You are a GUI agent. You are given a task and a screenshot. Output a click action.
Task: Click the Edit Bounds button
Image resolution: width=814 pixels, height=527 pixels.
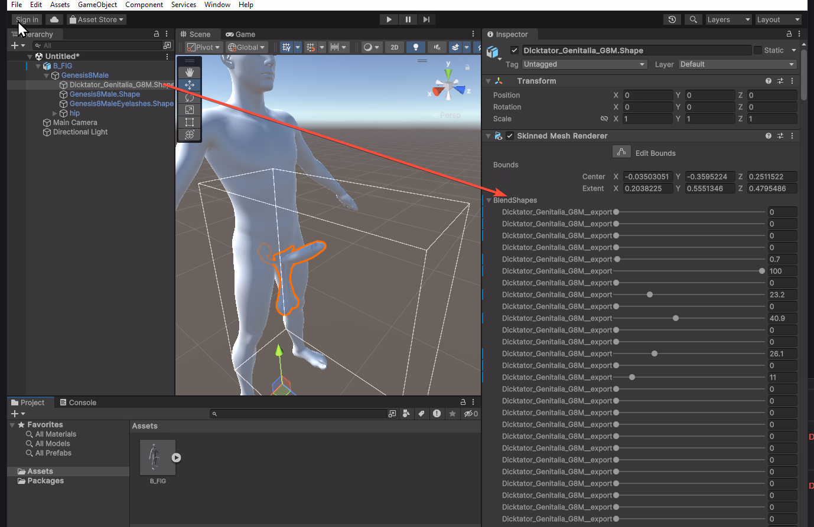621,152
